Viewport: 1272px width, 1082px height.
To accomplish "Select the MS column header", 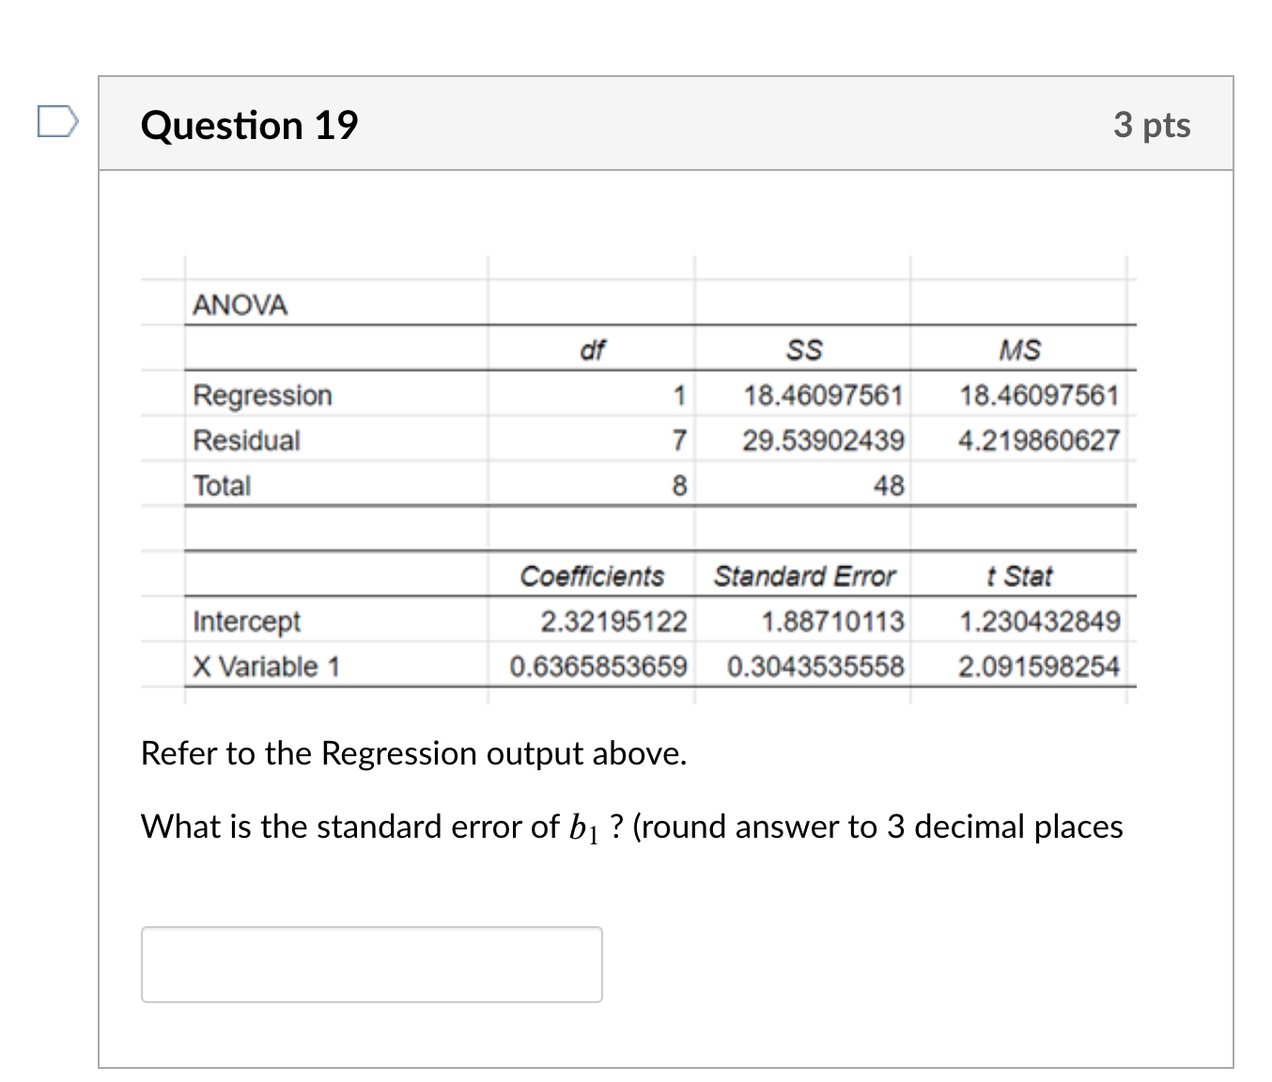I will (x=1020, y=348).
